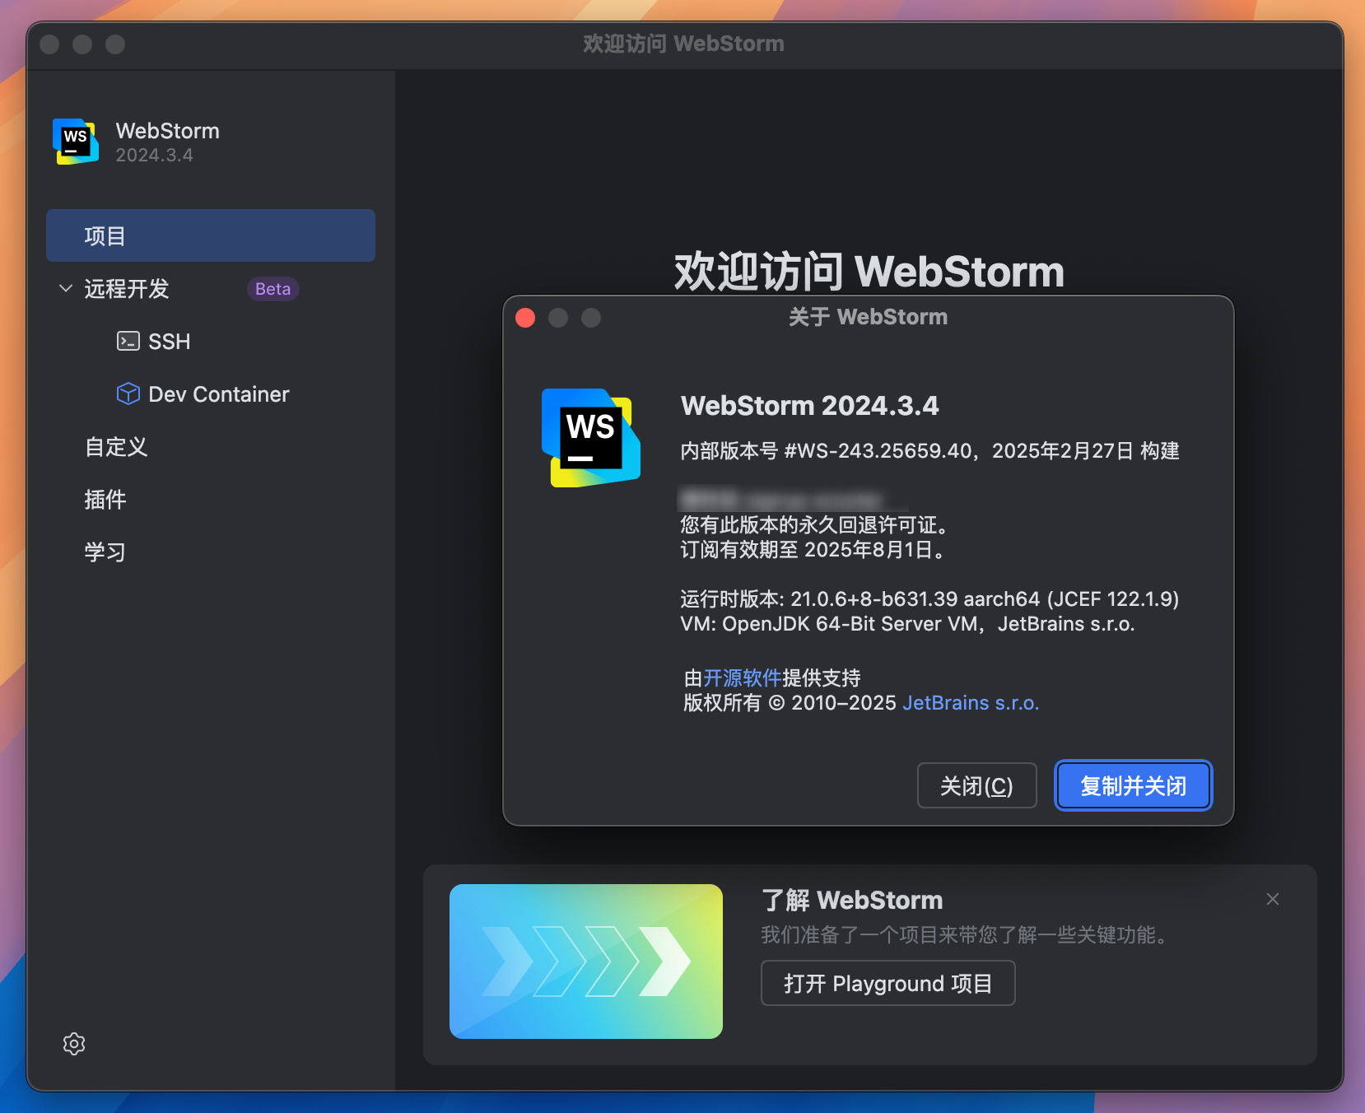Open the JetBrains s.r.o. link

click(971, 702)
